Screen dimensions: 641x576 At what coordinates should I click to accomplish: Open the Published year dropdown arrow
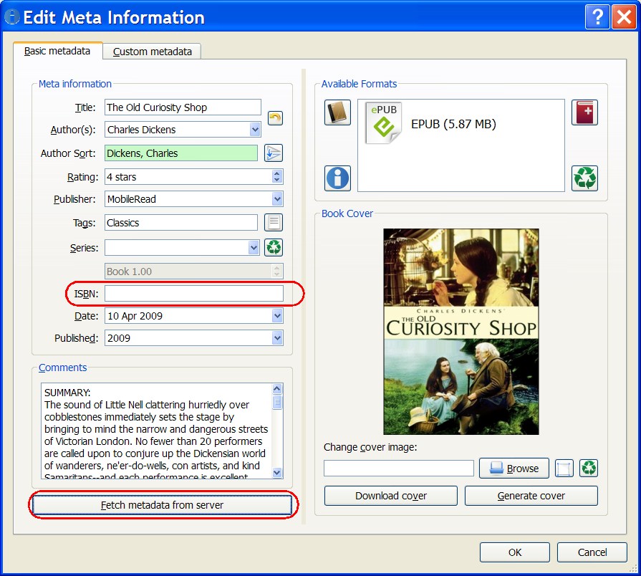[278, 338]
